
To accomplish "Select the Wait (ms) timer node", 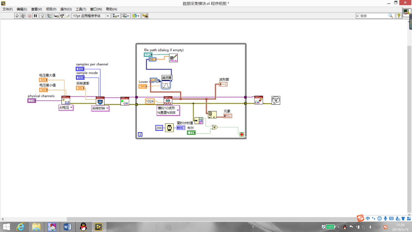I will (169, 128).
